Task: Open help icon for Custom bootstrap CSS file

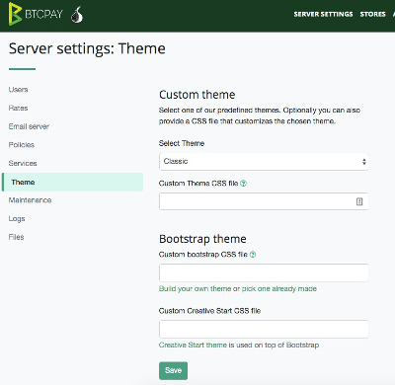Action: [x=253, y=255]
